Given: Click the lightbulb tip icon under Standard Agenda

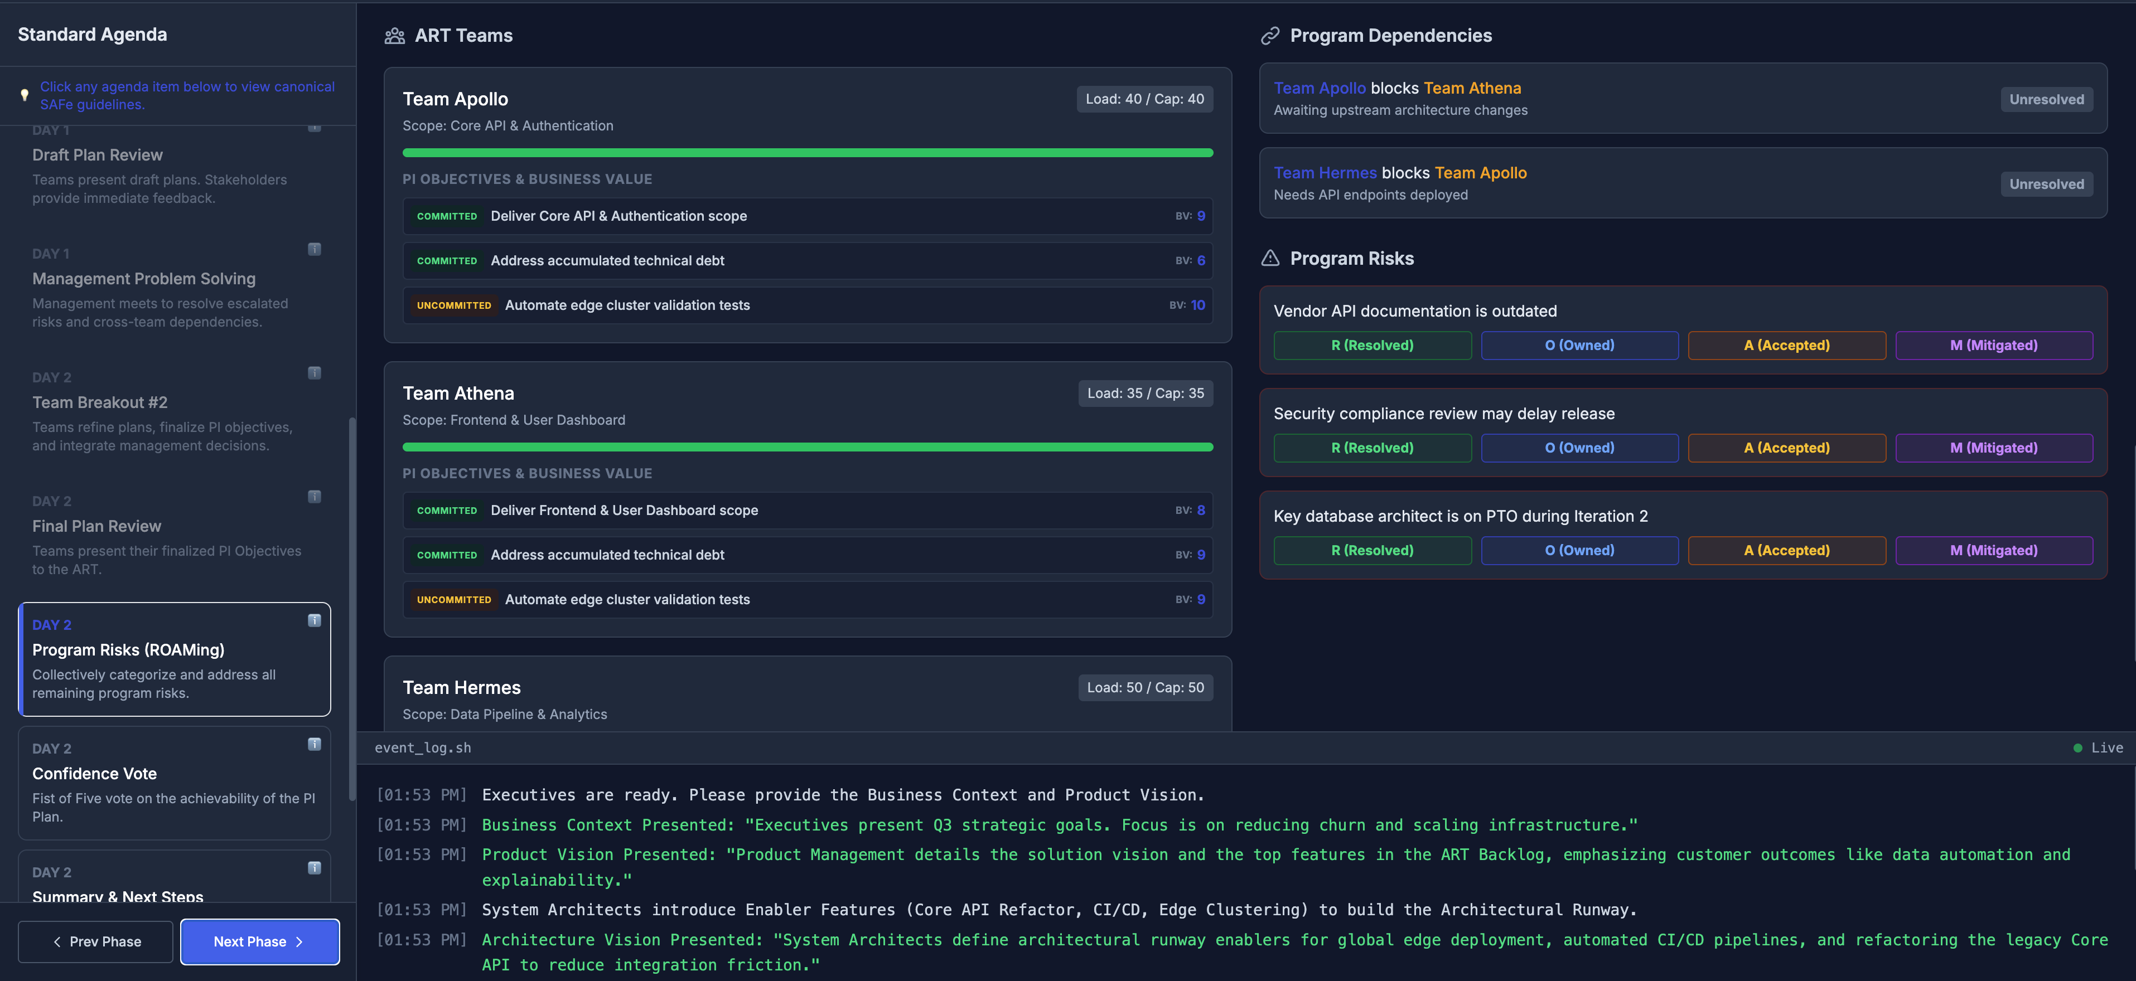Looking at the screenshot, I should tap(25, 95).
